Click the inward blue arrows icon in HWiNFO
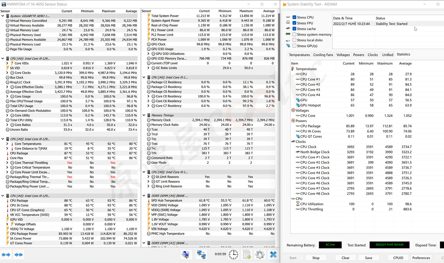444x263 pixels. [x=19, y=254]
